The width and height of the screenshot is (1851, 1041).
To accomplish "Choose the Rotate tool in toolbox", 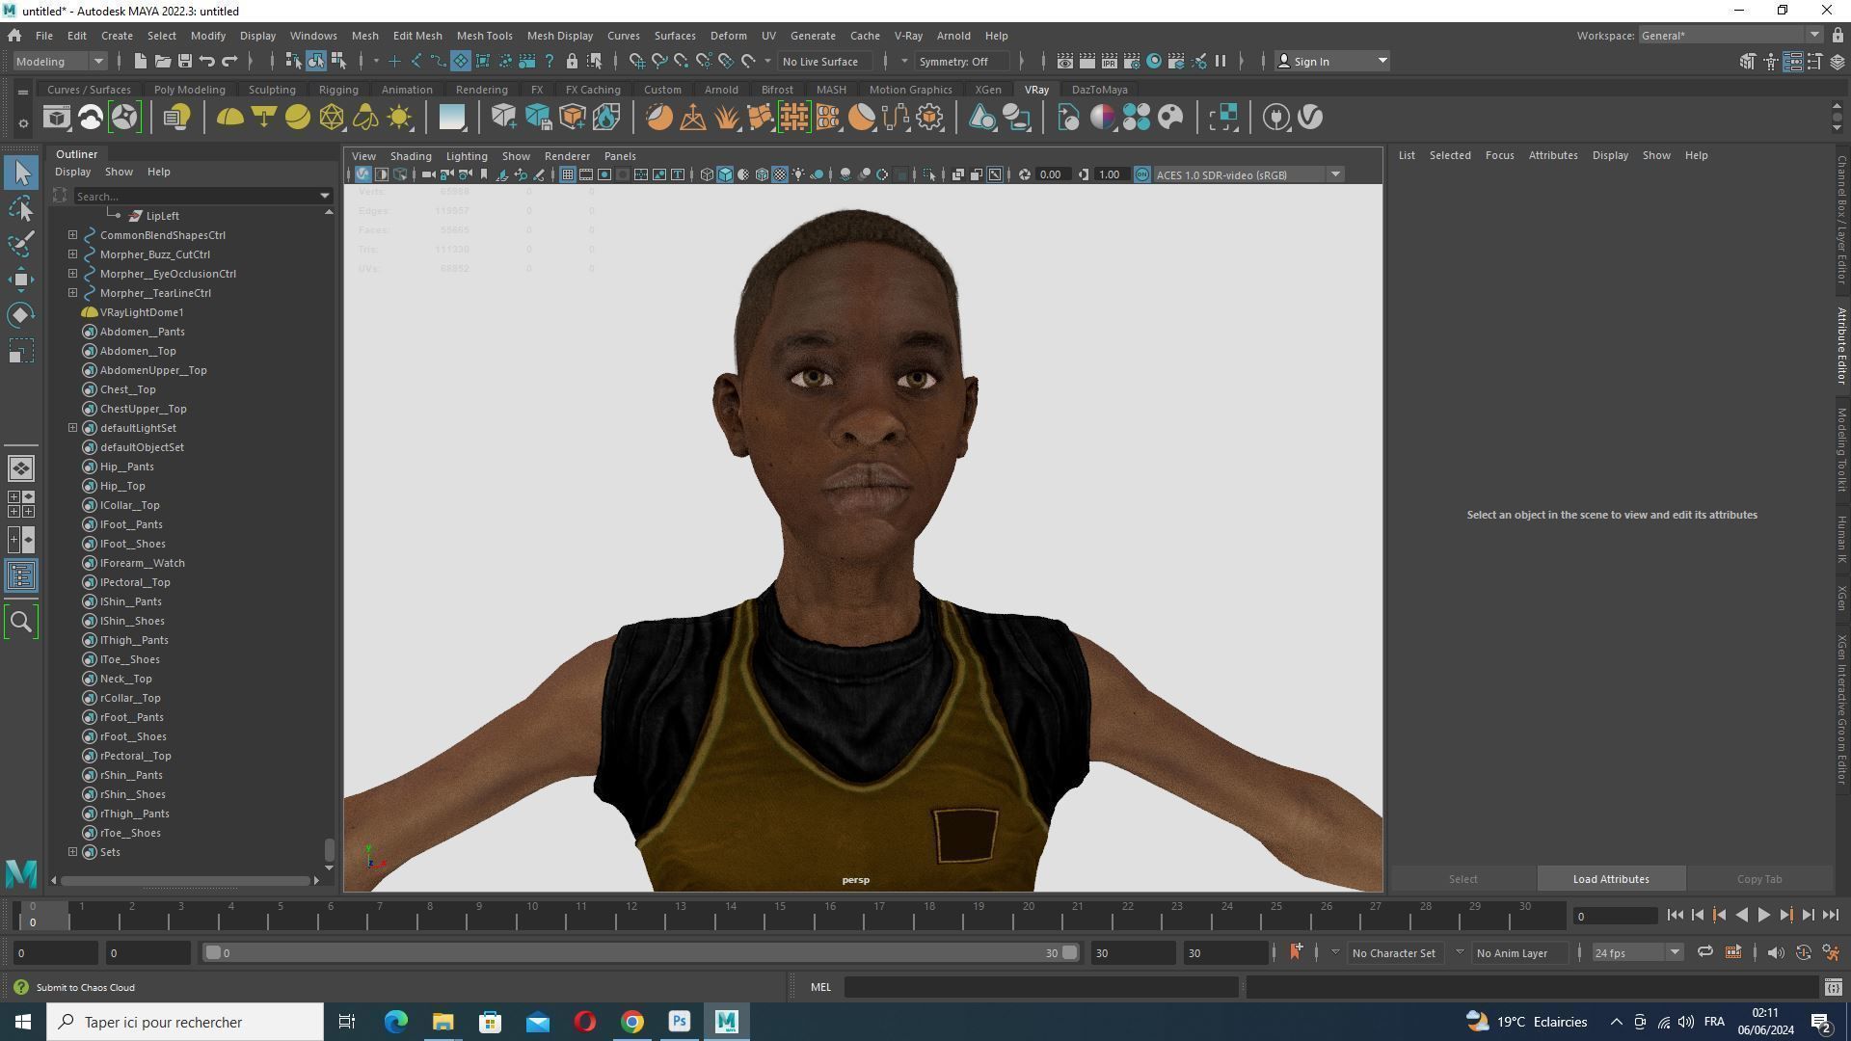I will (x=21, y=315).
